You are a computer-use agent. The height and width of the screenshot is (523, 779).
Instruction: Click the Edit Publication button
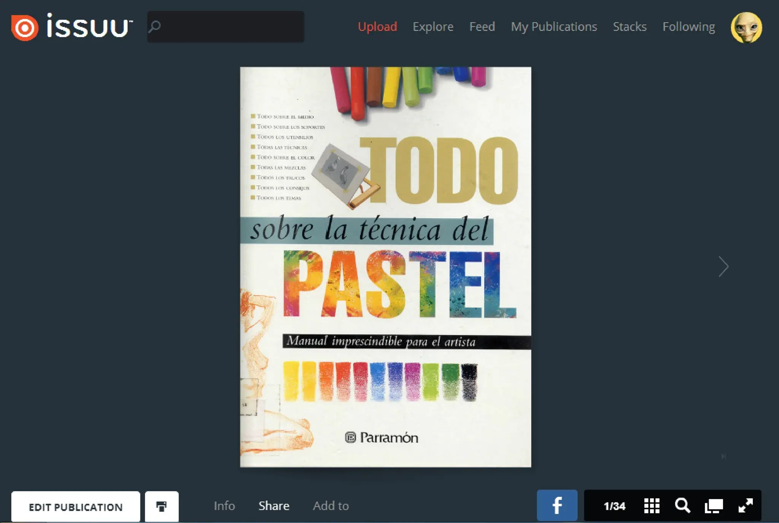[x=76, y=507]
